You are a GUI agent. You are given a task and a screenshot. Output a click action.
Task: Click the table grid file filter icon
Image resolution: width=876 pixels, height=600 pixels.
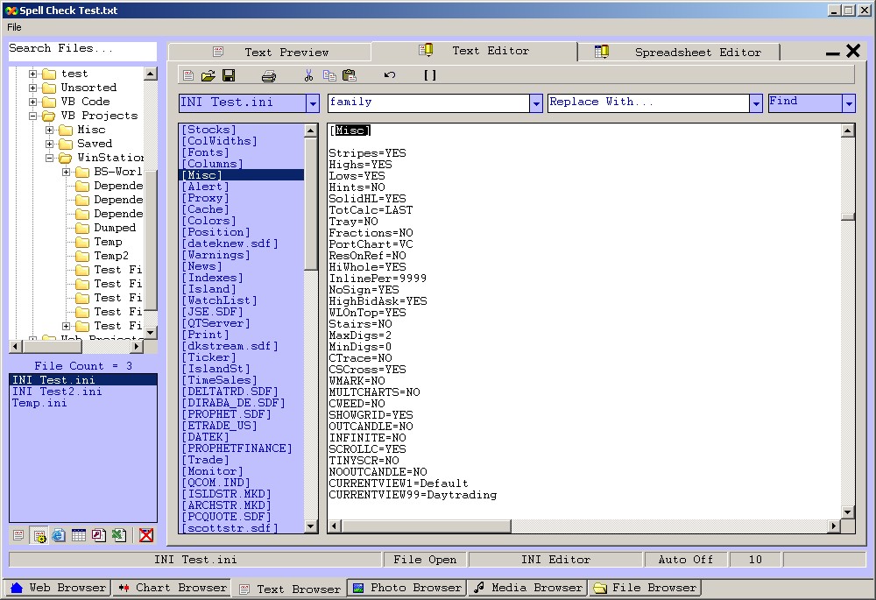[x=79, y=535]
